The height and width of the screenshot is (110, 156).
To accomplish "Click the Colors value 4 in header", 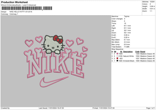I will click(x=150, y=4).
